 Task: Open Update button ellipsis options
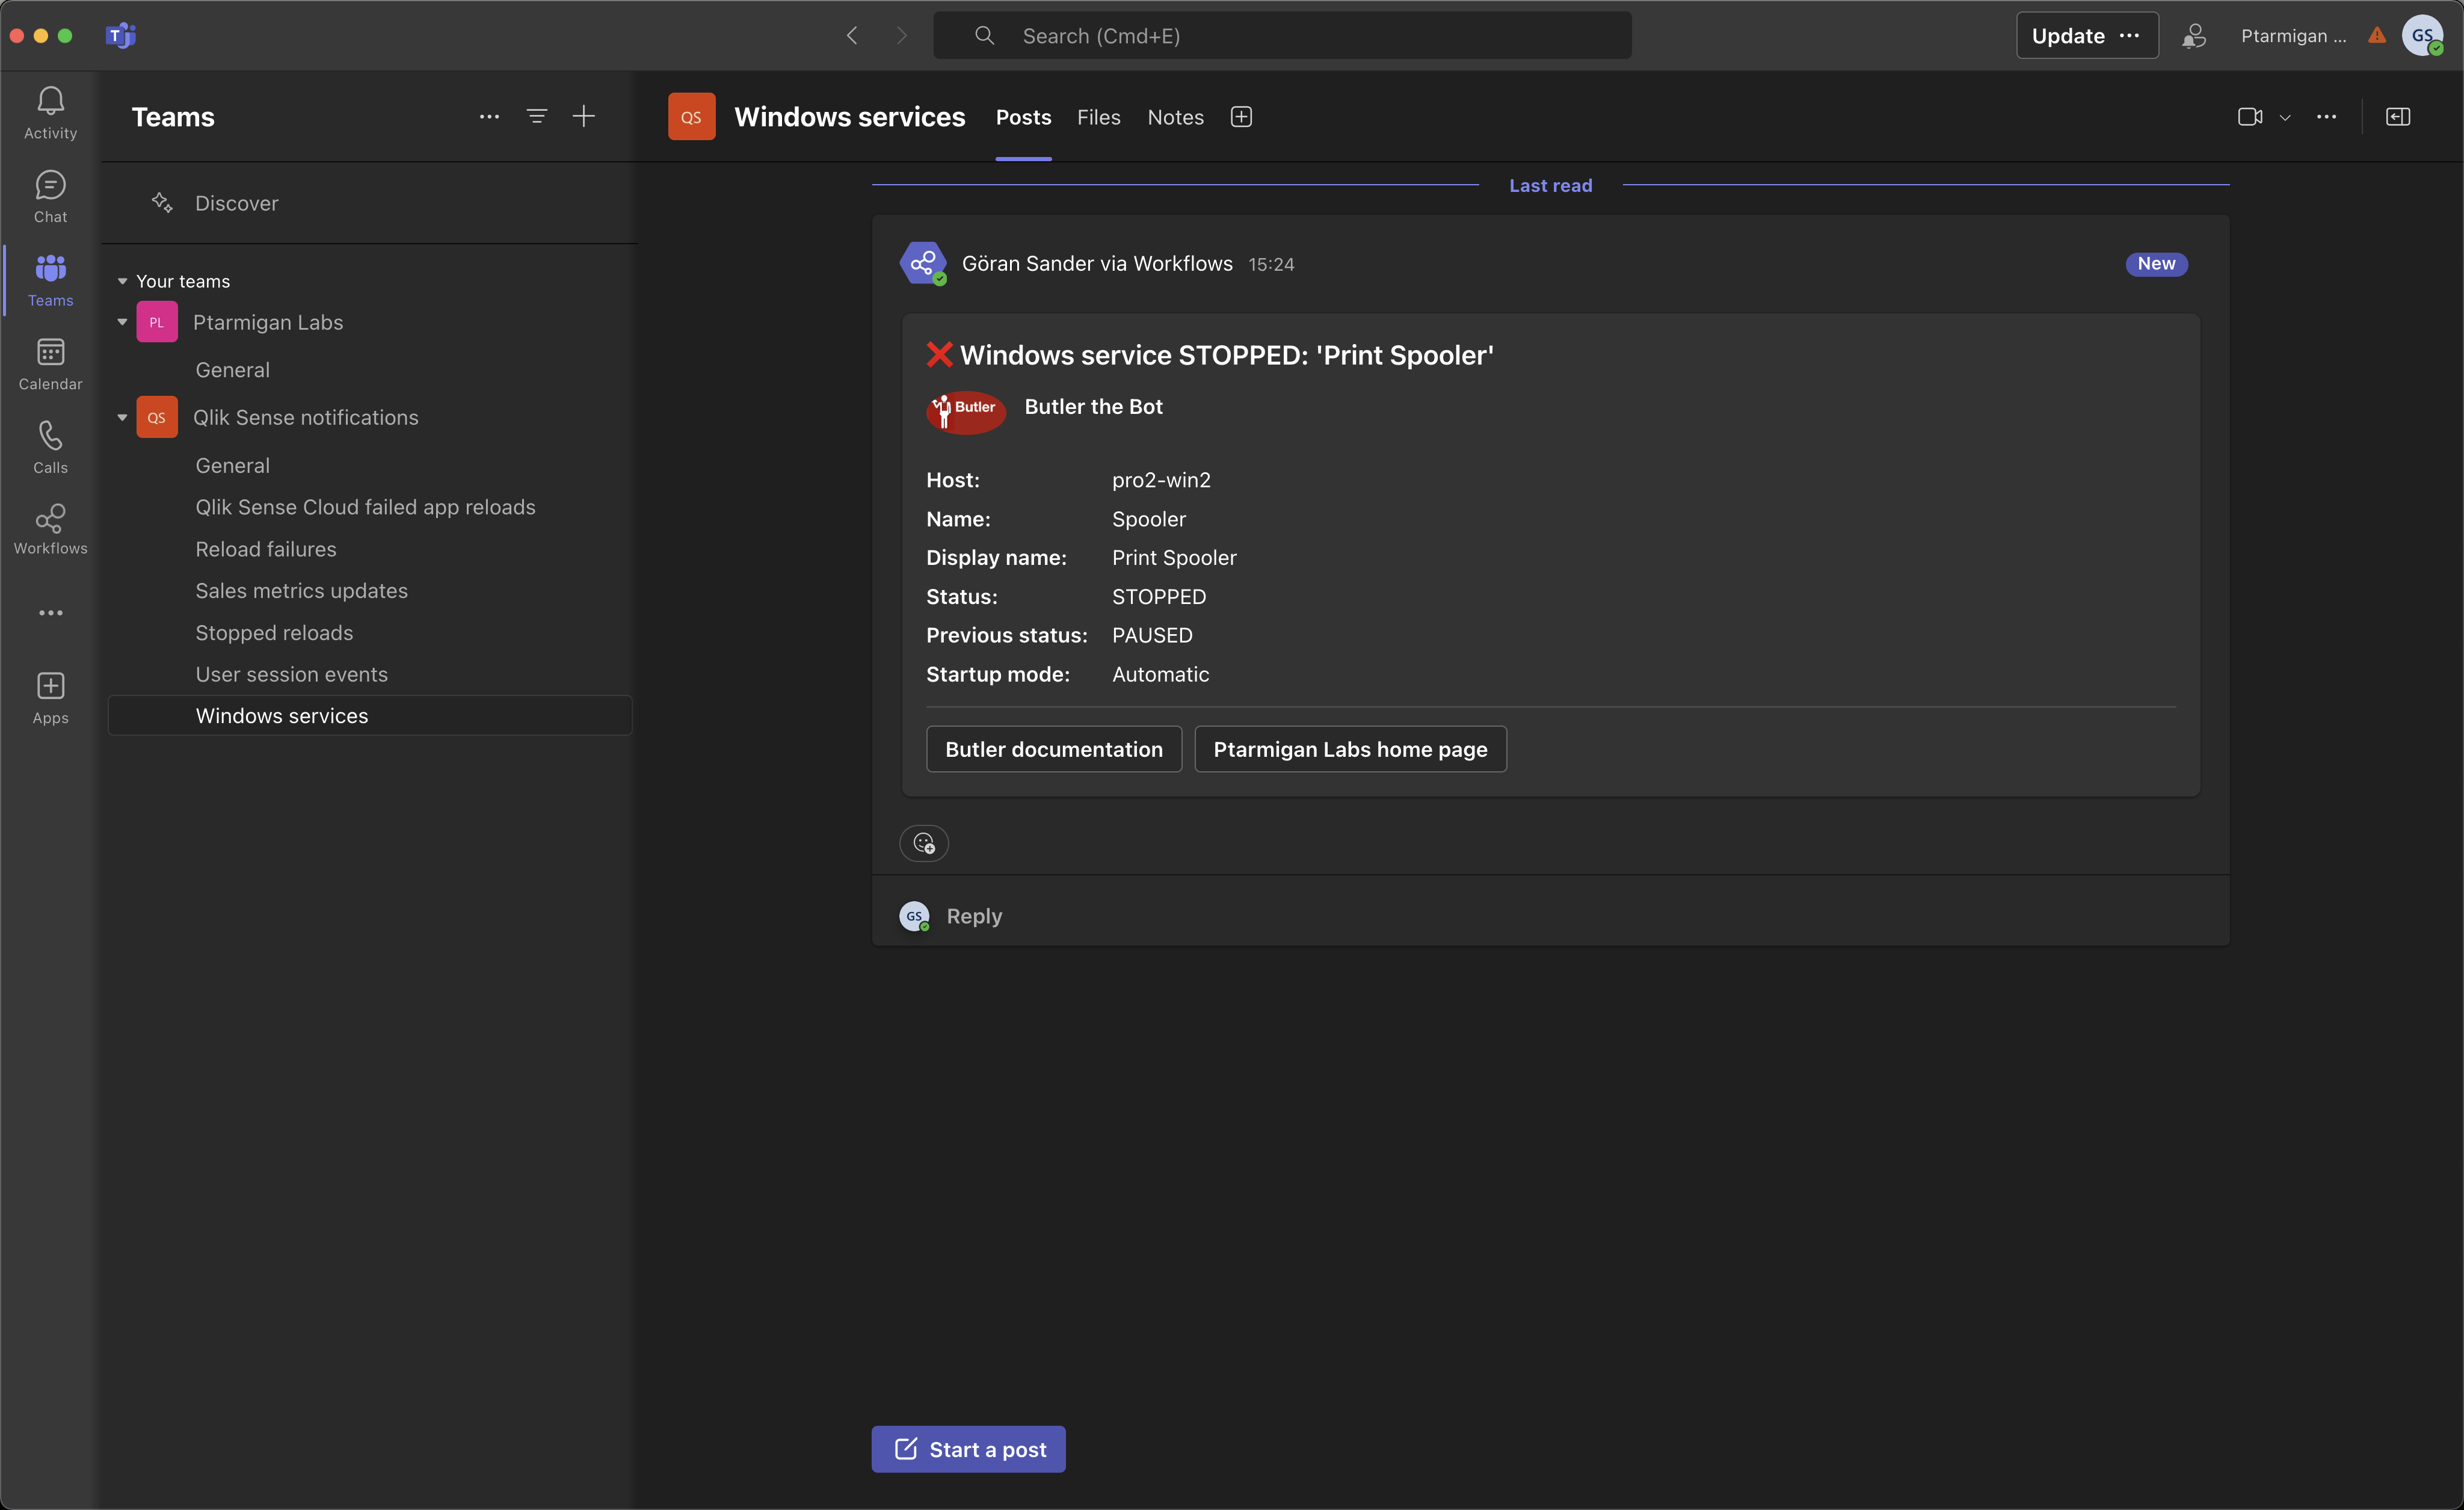2130,36
